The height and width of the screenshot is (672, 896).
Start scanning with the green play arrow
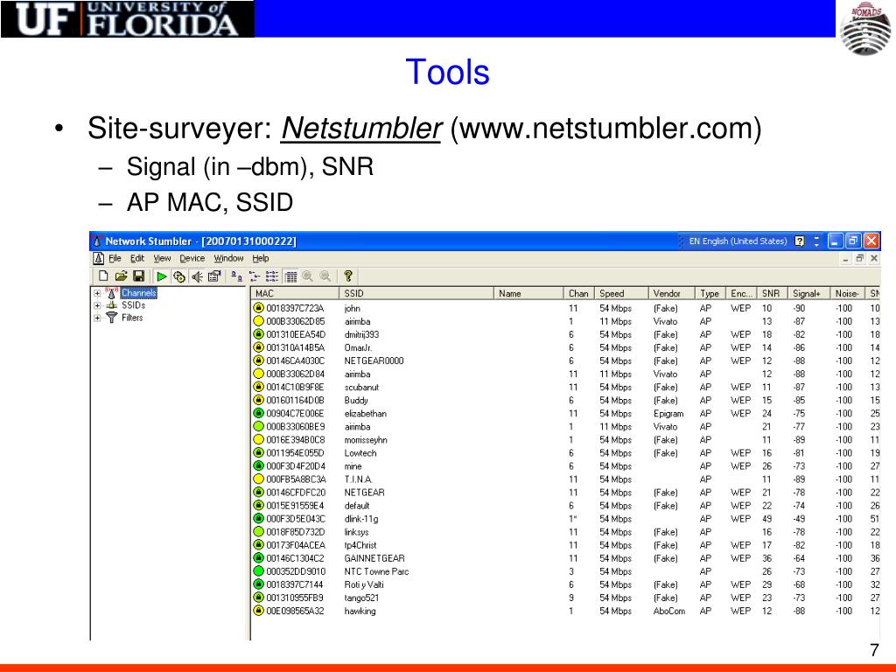pos(162,276)
